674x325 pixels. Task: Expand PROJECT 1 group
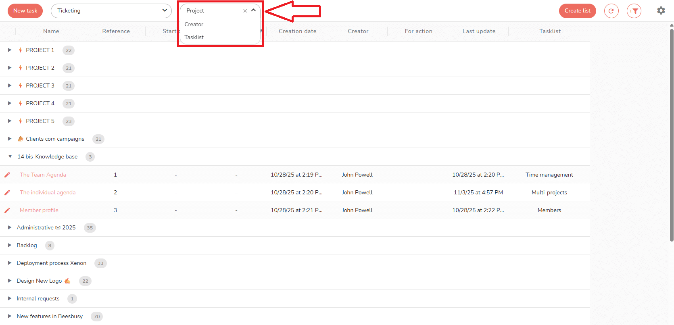pyautogui.click(x=10, y=50)
